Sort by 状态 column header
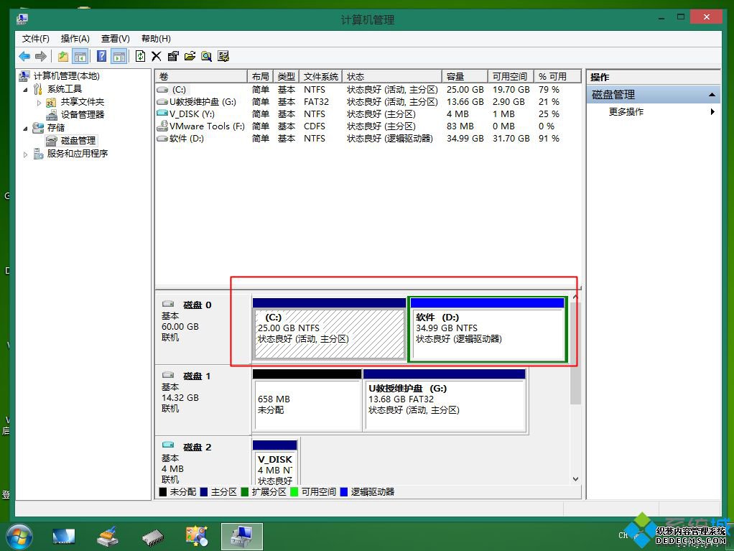The image size is (734, 551). [x=392, y=76]
